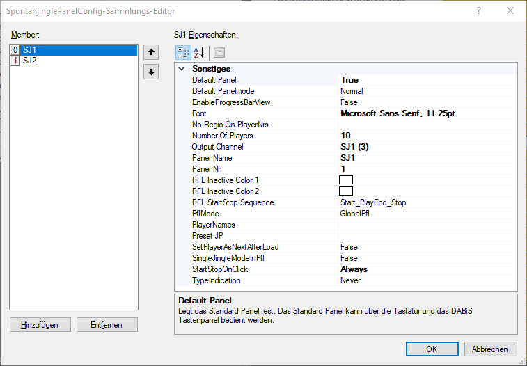
Task: Select the Default Panelmode label
Action: (223, 91)
